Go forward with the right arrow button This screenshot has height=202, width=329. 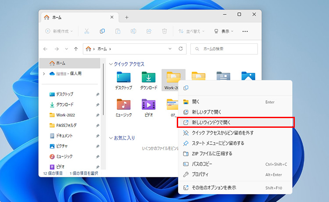tap(57, 49)
